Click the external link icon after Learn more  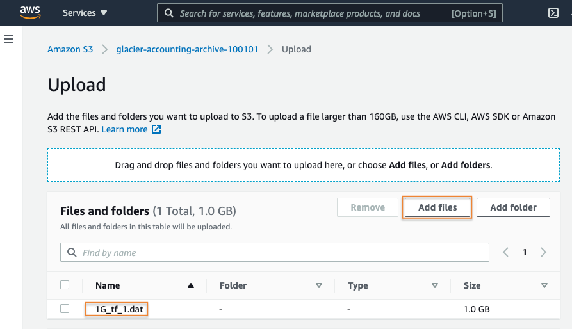tap(156, 129)
